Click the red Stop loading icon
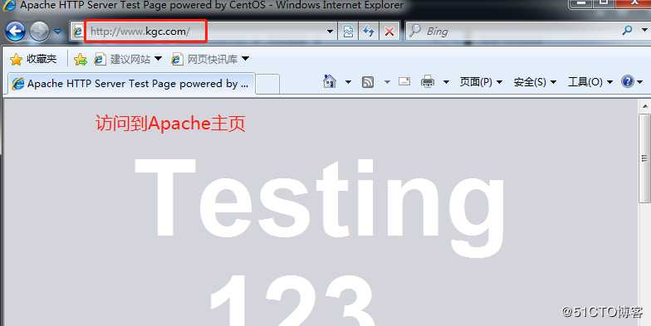 coord(389,32)
